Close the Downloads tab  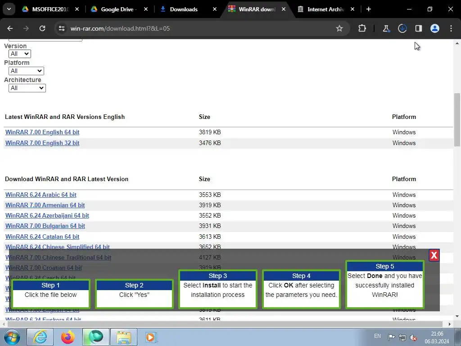coord(215,9)
